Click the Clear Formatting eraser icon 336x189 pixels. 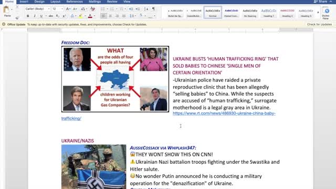92,9
